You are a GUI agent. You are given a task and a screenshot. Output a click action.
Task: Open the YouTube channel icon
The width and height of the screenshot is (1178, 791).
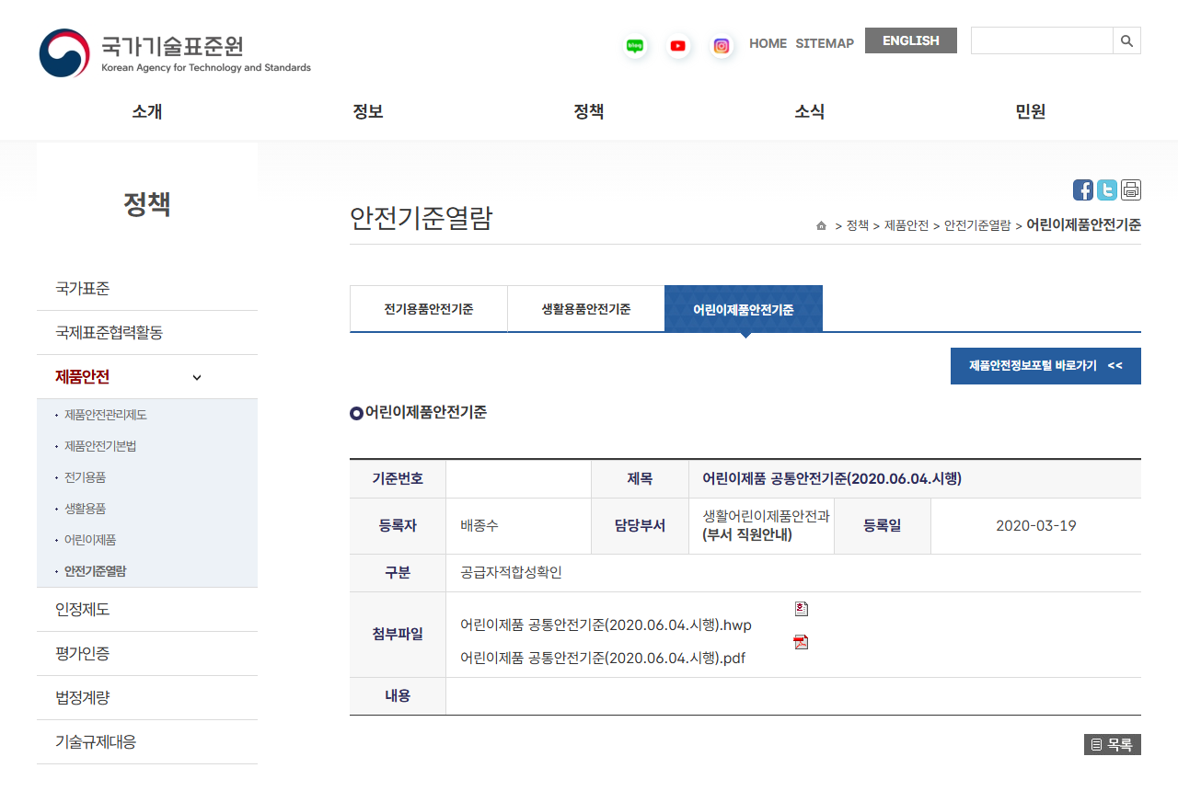click(678, 45)
